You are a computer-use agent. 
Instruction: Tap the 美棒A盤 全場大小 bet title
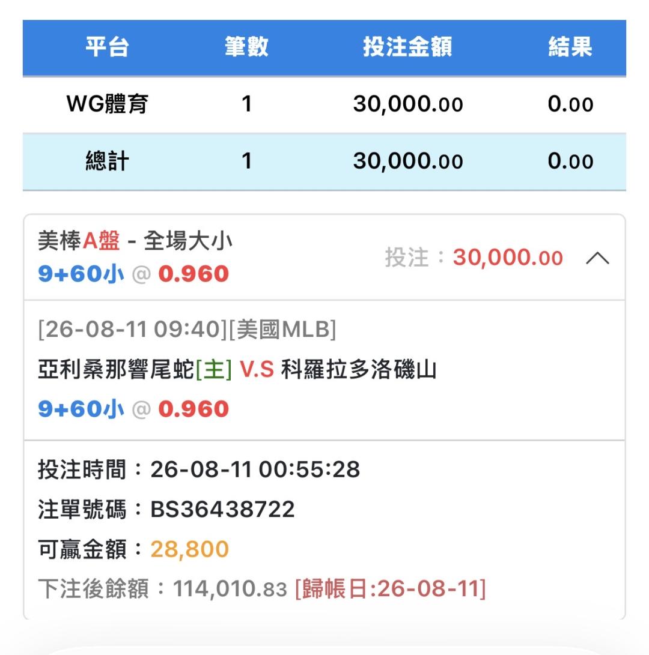coord(135,241)
